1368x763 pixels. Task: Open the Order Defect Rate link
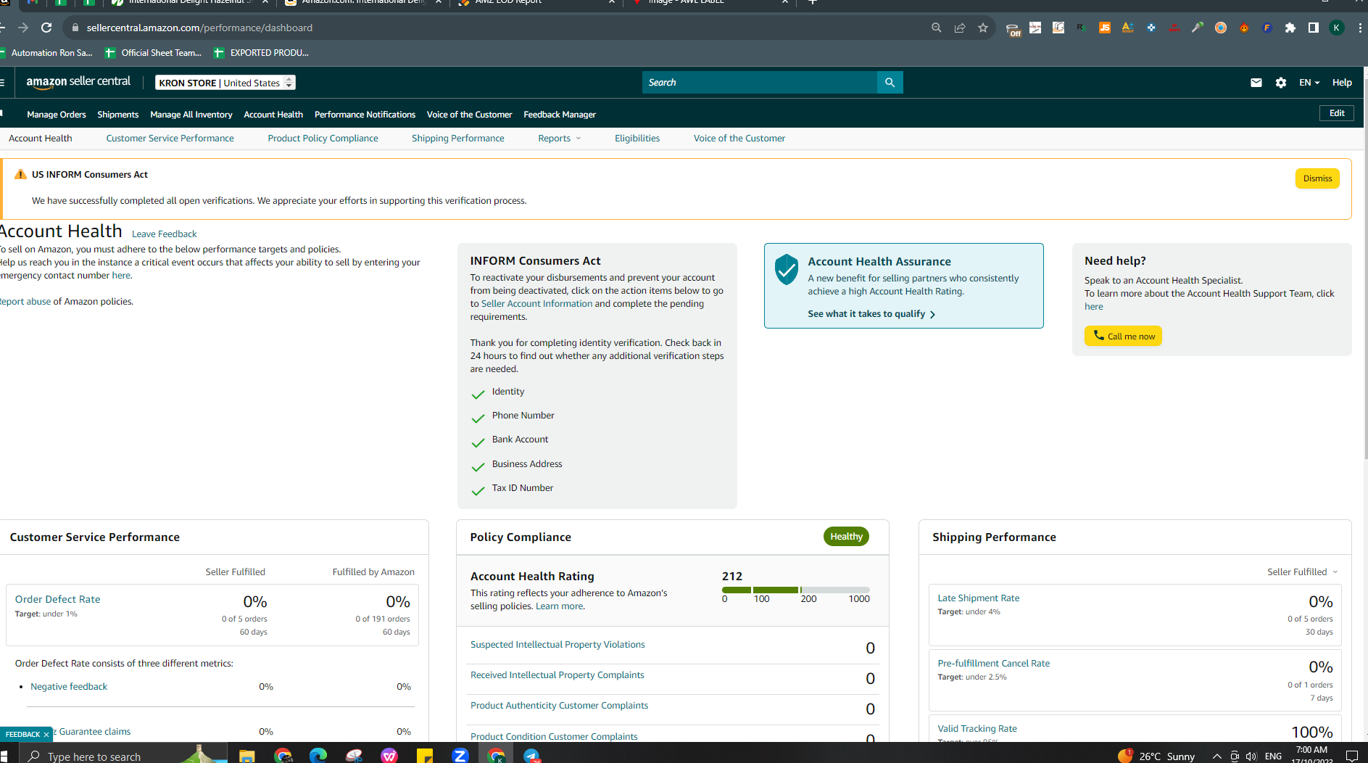[58, 599]
